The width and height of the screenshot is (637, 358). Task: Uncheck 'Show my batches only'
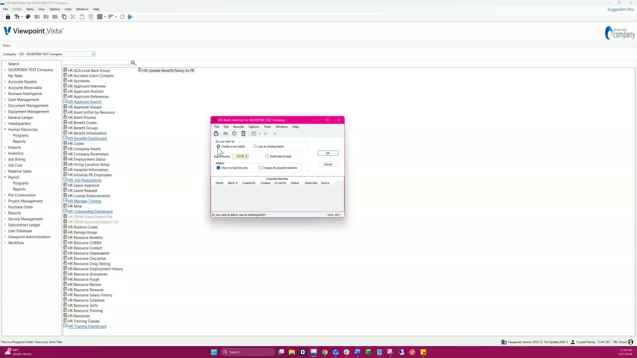[218, 168]
